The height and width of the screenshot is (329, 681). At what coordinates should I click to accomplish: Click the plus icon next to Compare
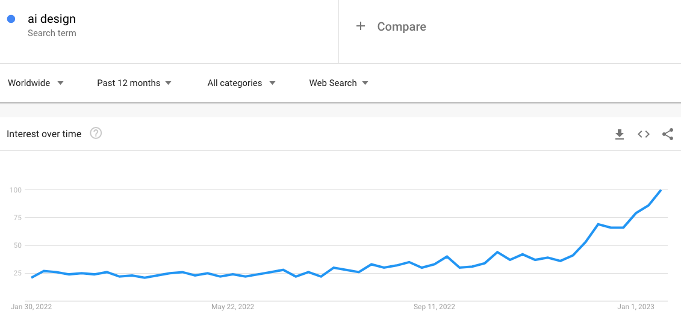pos(361,26)
